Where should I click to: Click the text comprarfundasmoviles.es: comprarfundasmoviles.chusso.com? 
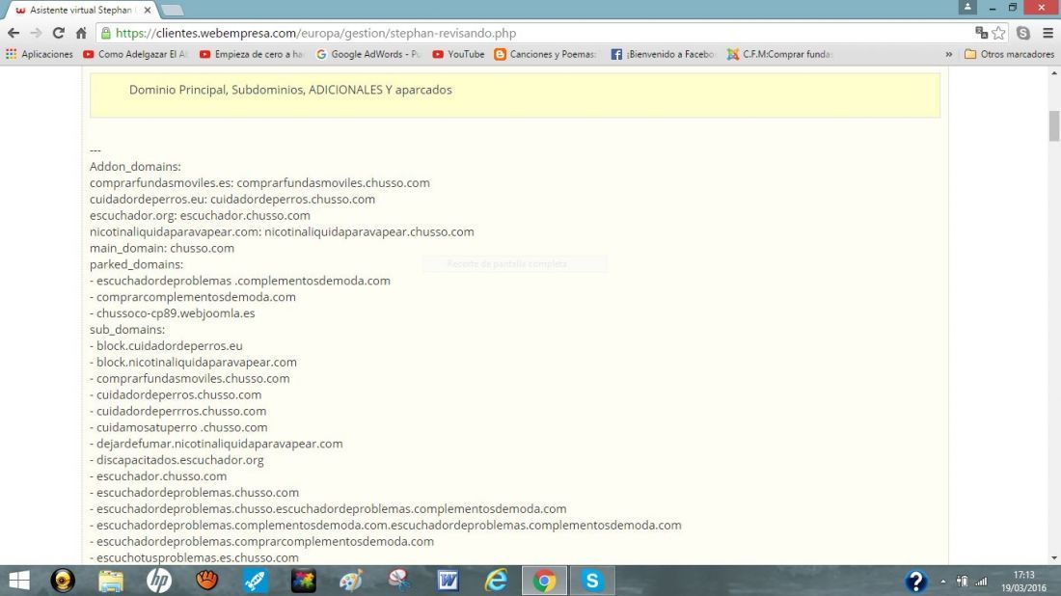(259, 182)
